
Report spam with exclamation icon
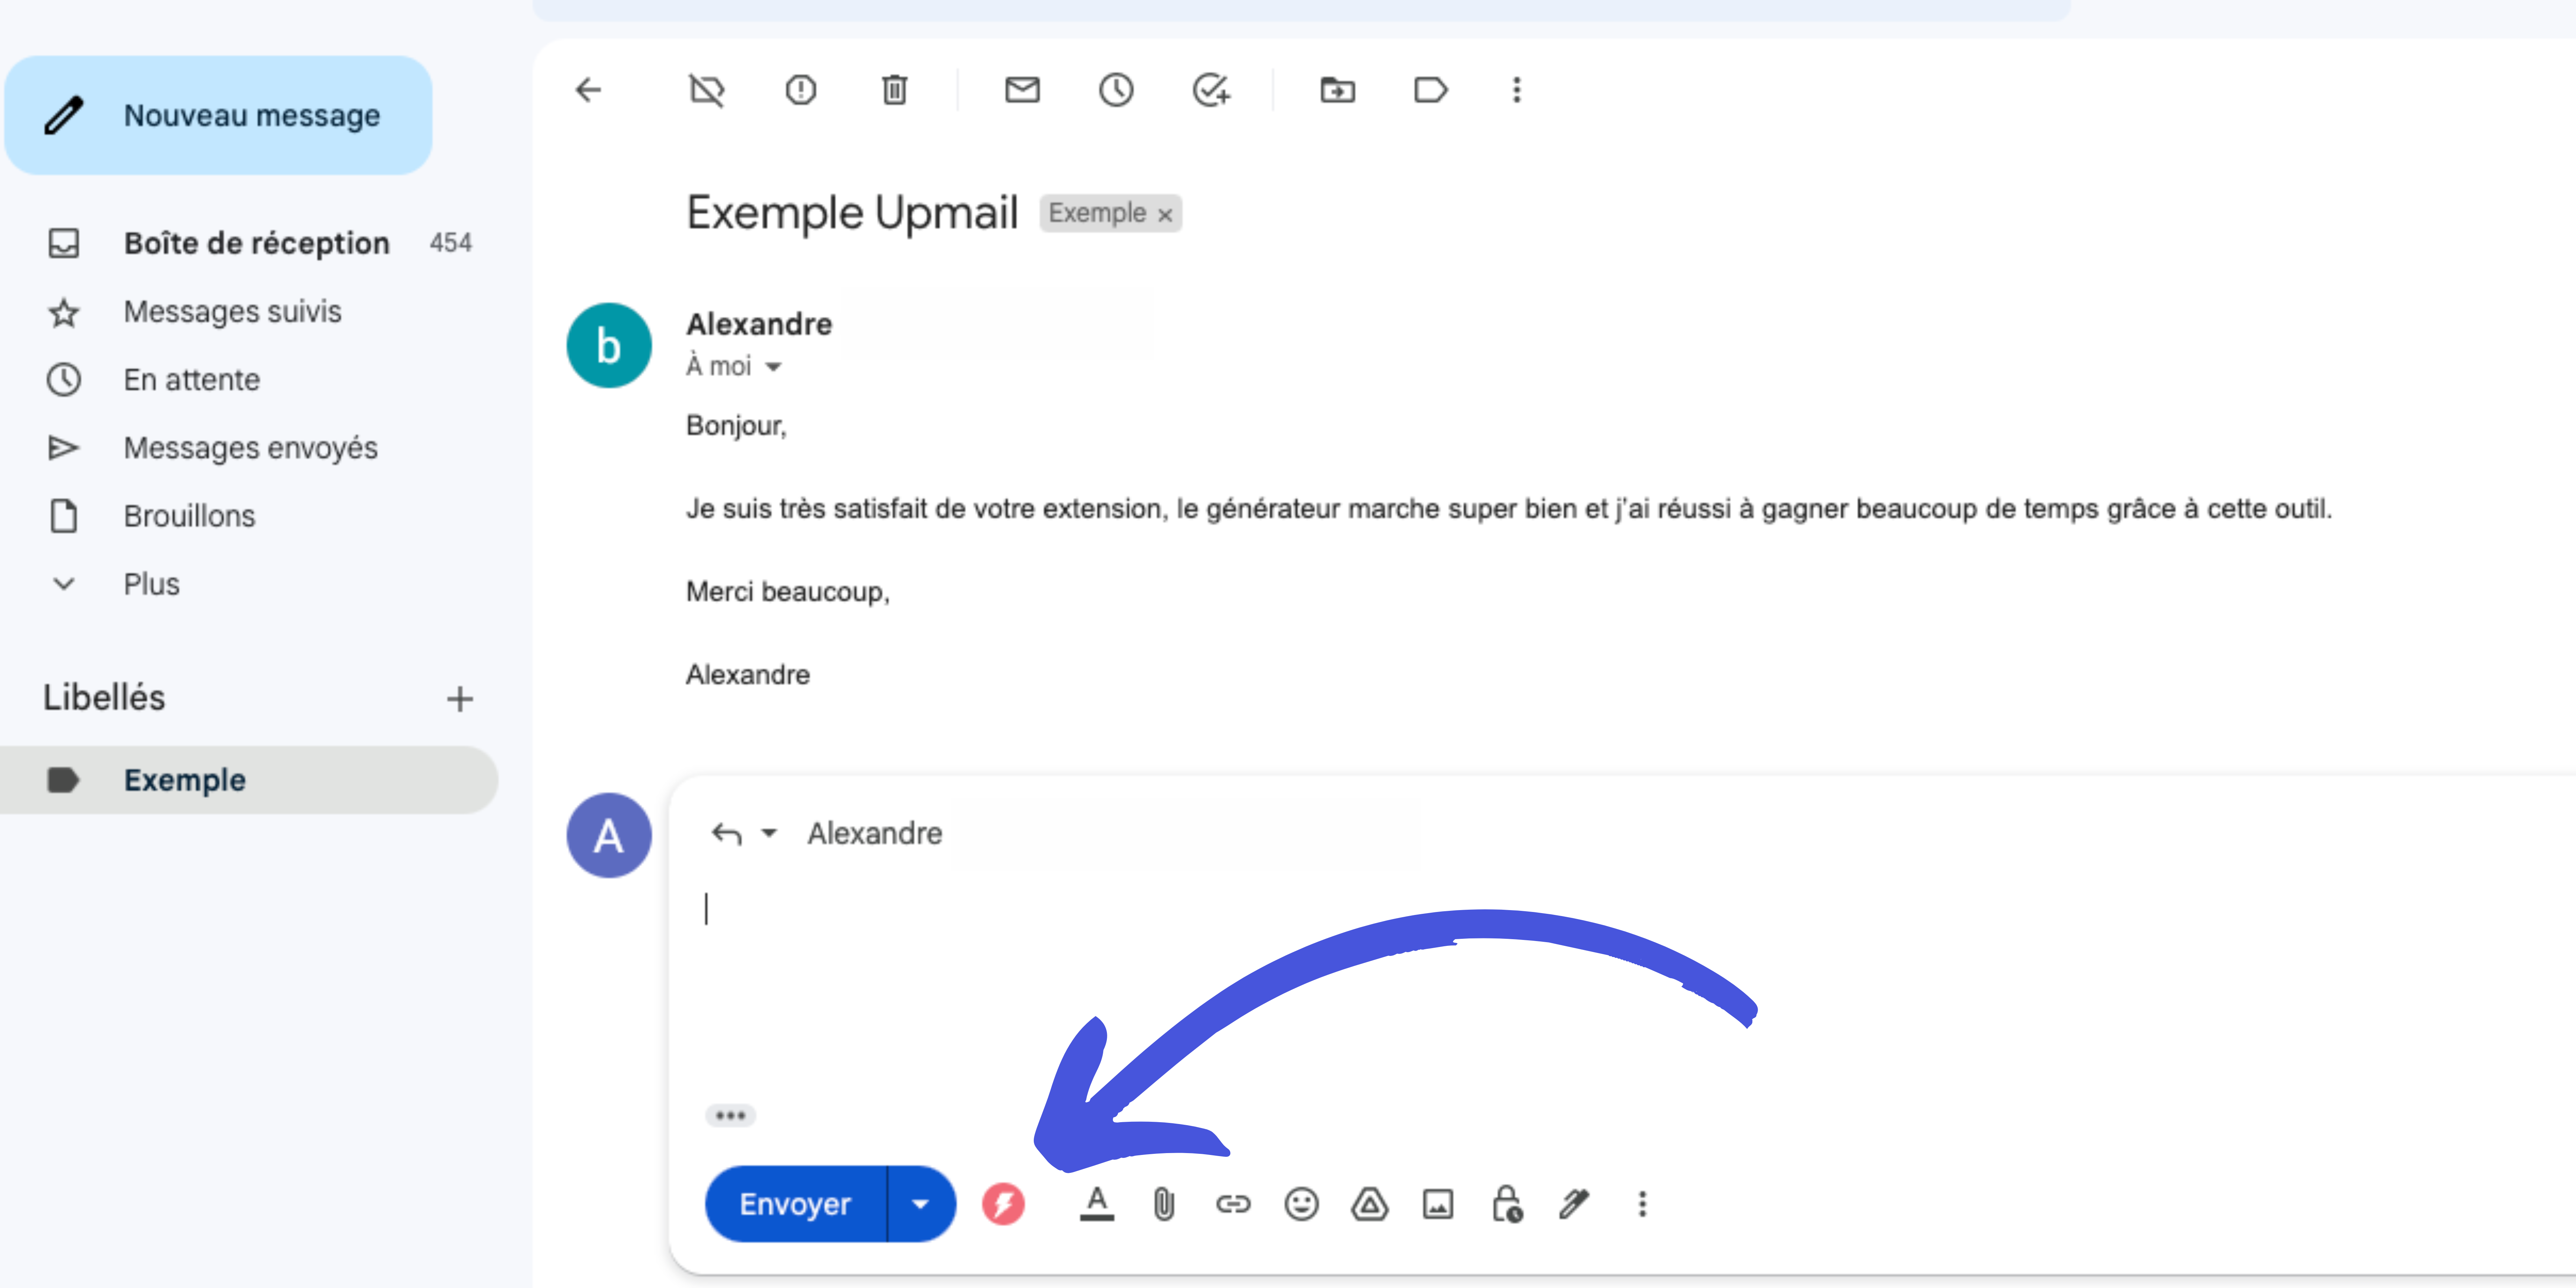(800, 90)
